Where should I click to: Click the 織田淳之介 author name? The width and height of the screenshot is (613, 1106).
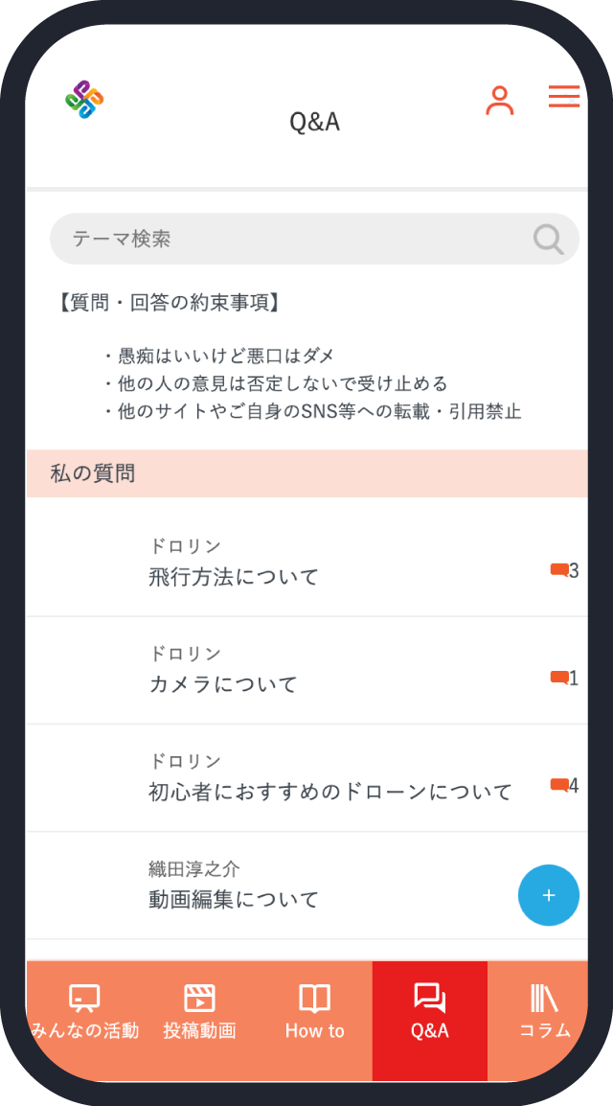coord(194,869)
